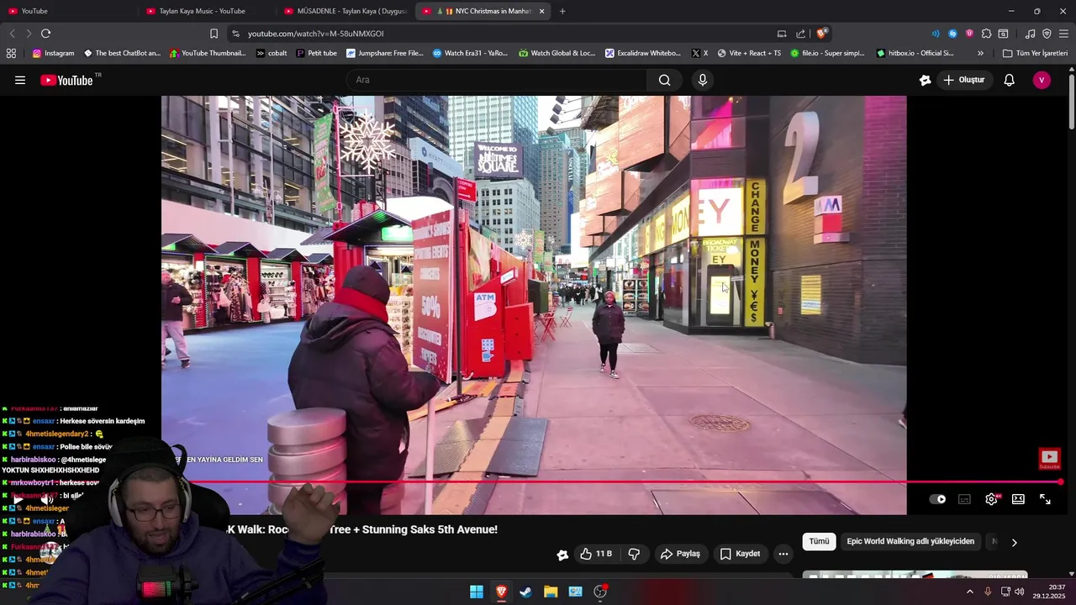Show hidden system tray icons

pos(969,592)
